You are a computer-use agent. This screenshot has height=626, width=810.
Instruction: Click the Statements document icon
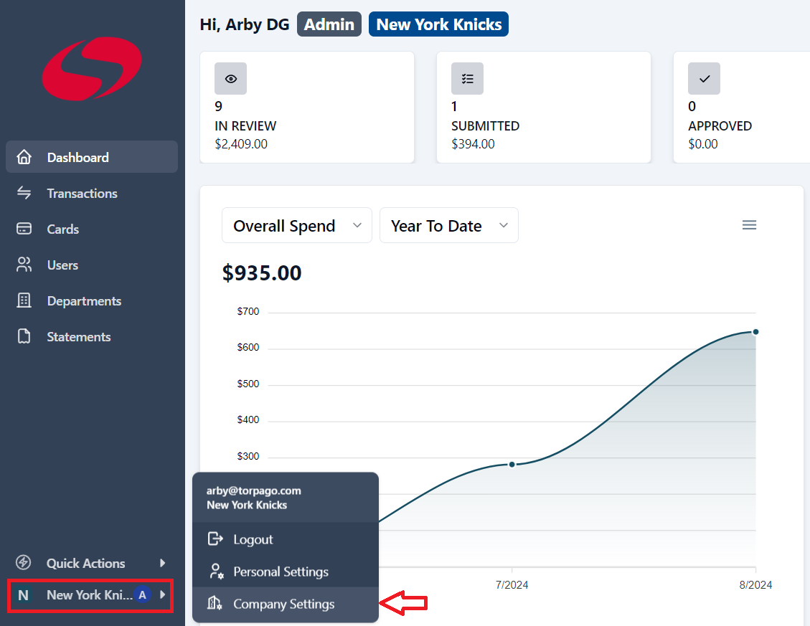(x=24, y=336)
